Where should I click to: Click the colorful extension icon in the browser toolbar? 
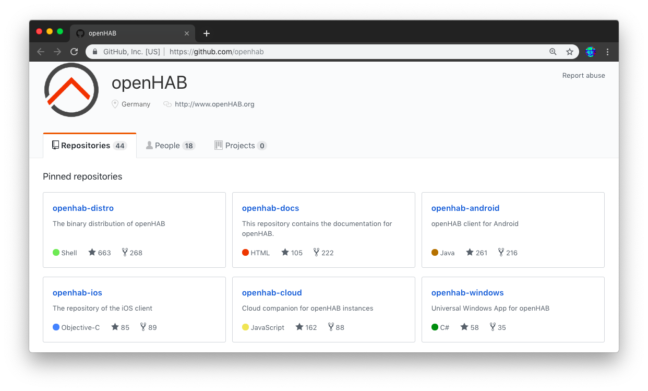590,52
